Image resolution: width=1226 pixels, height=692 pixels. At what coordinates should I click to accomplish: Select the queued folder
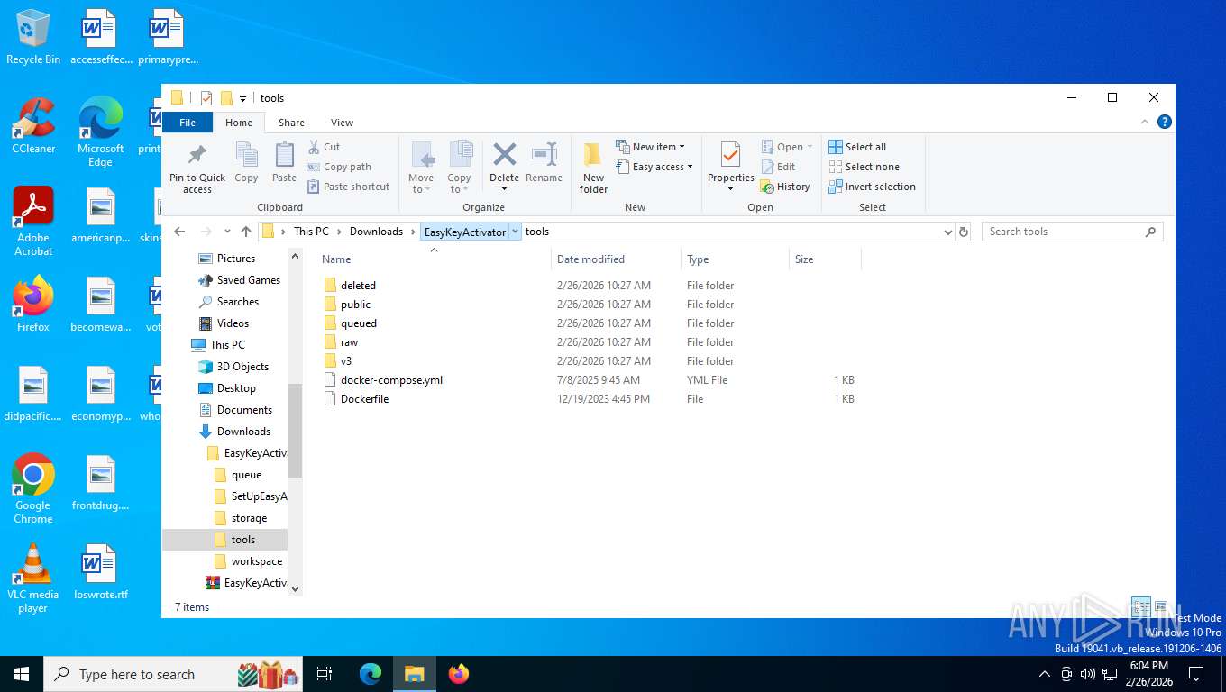click(x=358, y=323)
